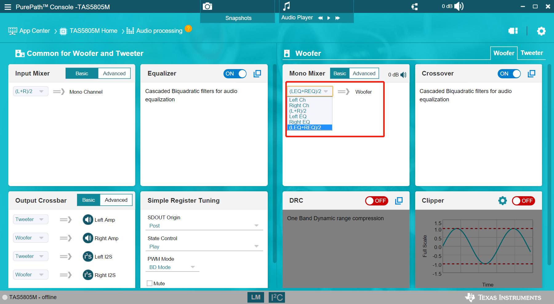Turn on the Clipper toggle
Image resolution: width=554 pixels, height=304 pixels.
[524, 201]
